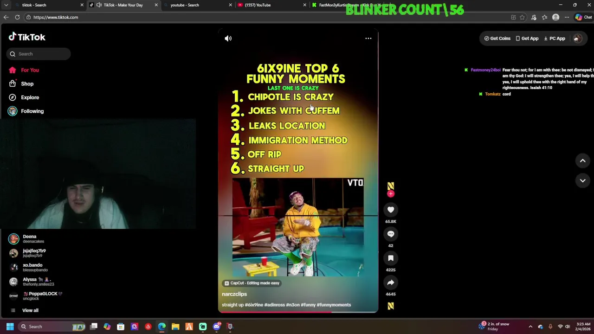This screenshot has width=594, height=334.
Task: Save the video with the bookmark icon
Action: point(391,258)
